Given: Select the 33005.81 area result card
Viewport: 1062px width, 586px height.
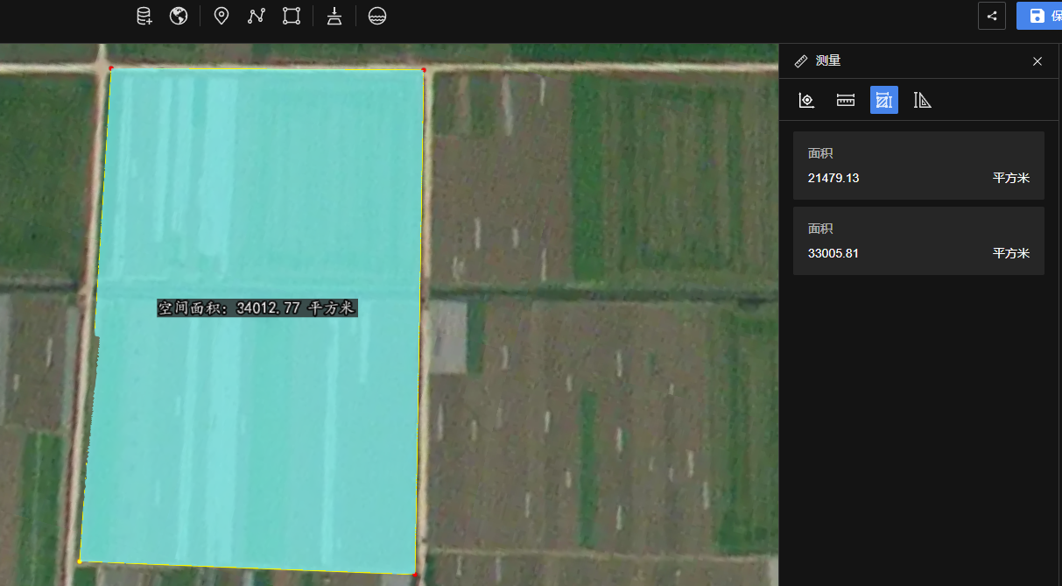Looking at the screenshot, I should tap(918, 241).
